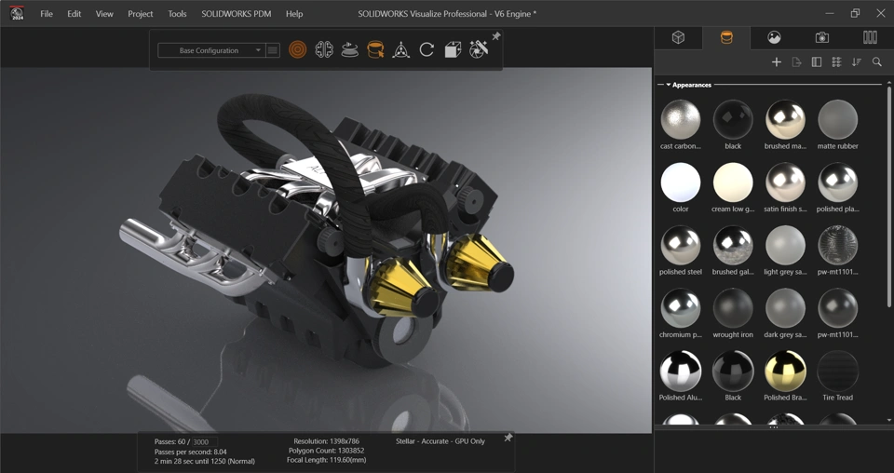
Task: Open the View menu
Action: click(x=104, y=14)
